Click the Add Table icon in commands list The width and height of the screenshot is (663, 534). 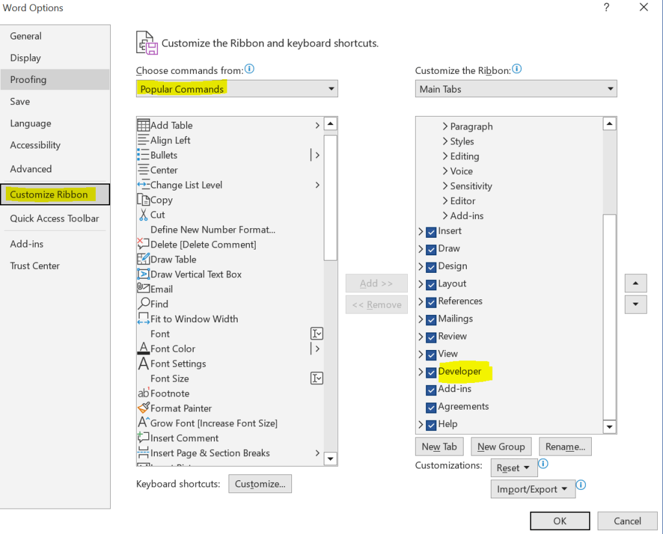(x=143, y=125)
